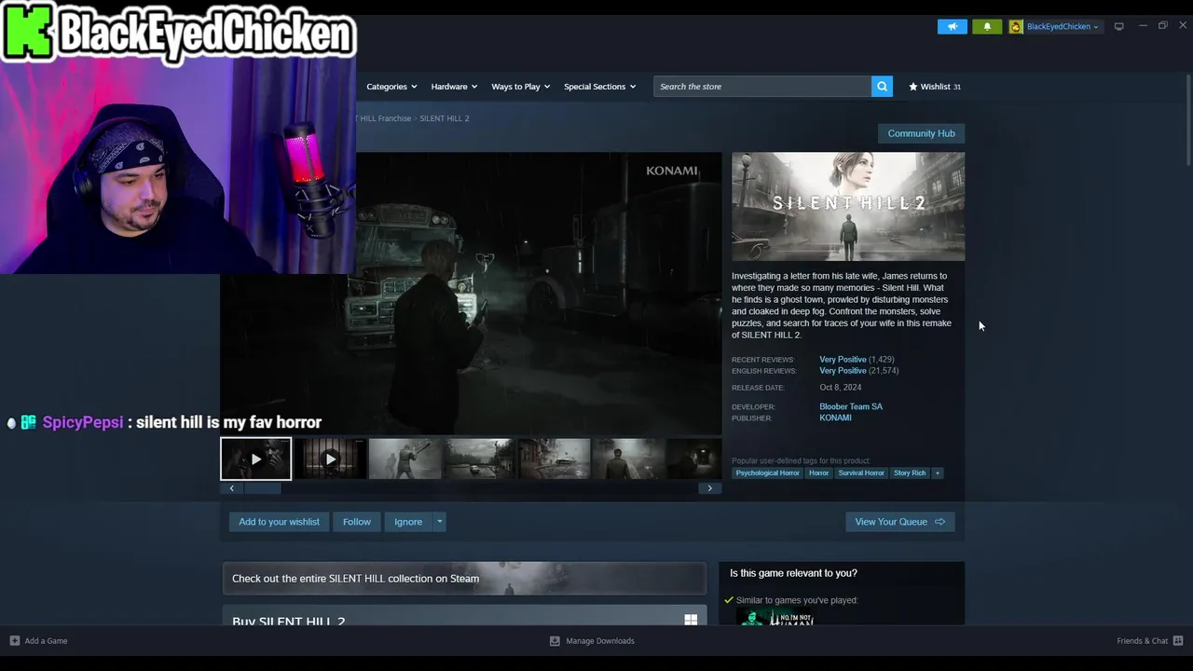1193x671 pixels.
Task: Open the Friends & Chat icon
Action: pyautogui.click(x=1178, y=640)
